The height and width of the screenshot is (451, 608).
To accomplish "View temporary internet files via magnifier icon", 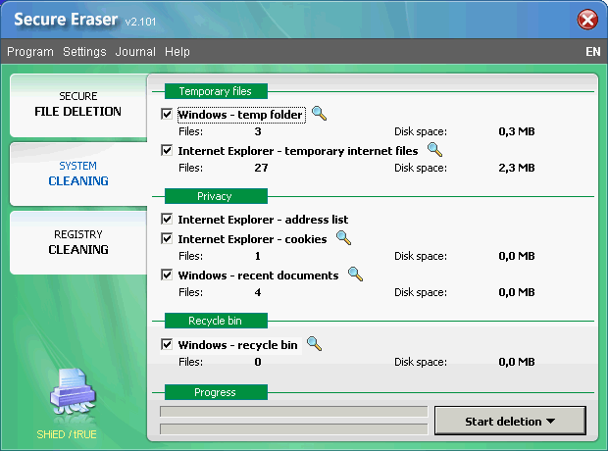I will (x=434, y=149).
